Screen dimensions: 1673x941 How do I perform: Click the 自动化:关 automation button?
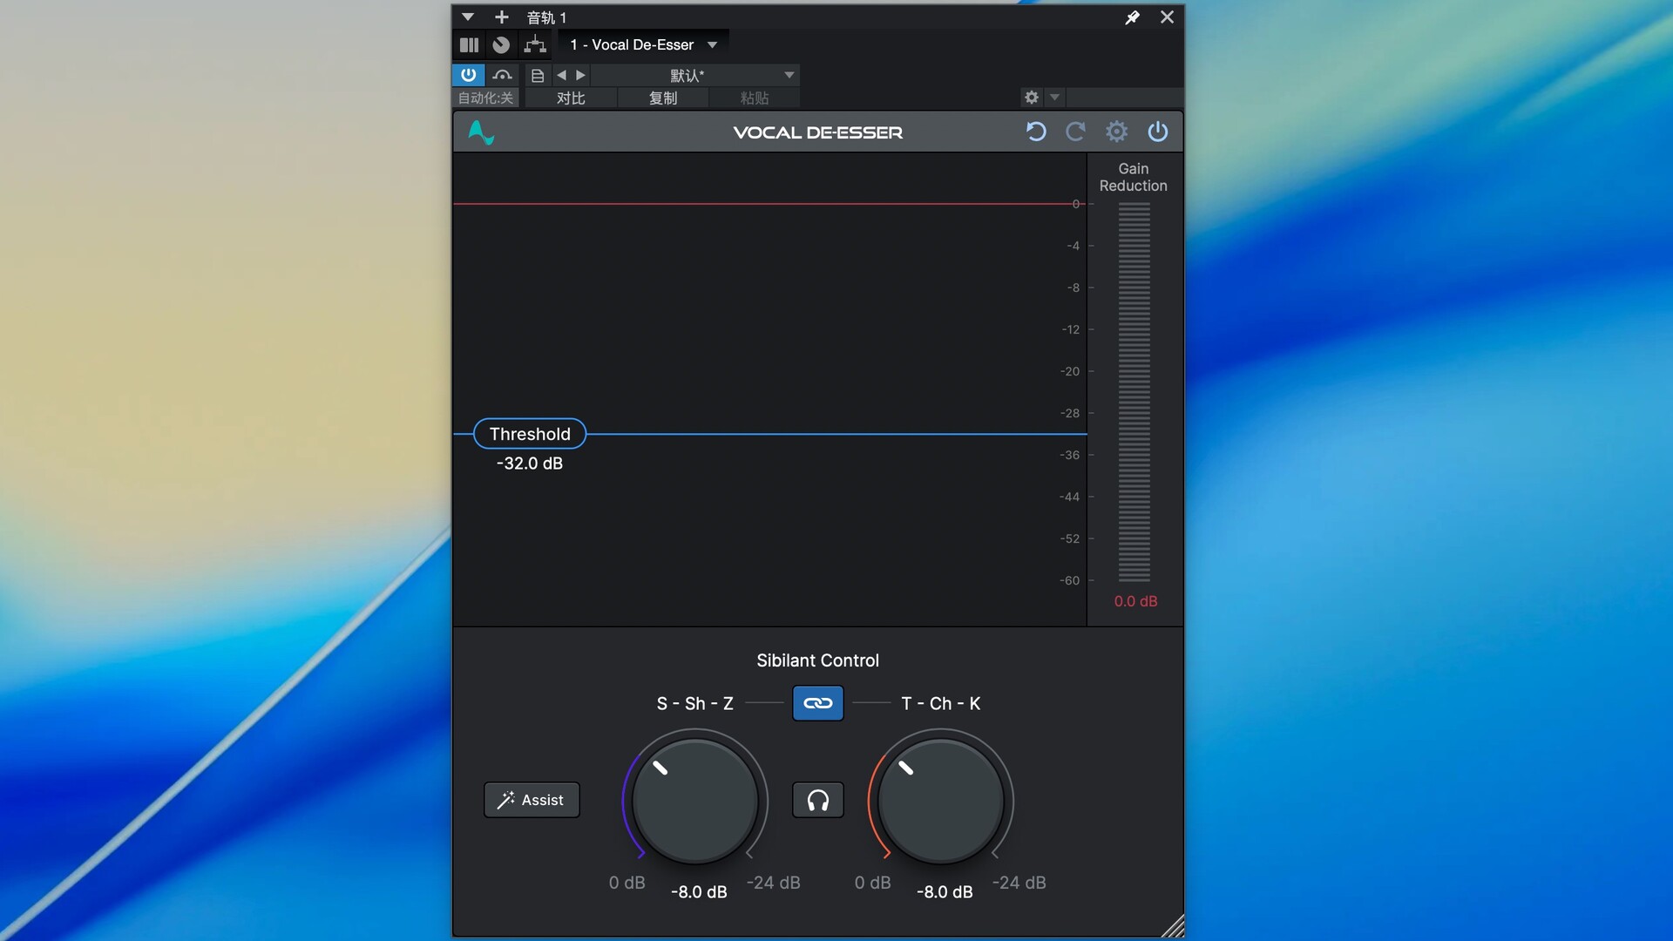(x=485, y=98)
